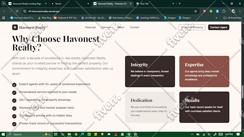Click the dark Results card

(x=204, y=107)
